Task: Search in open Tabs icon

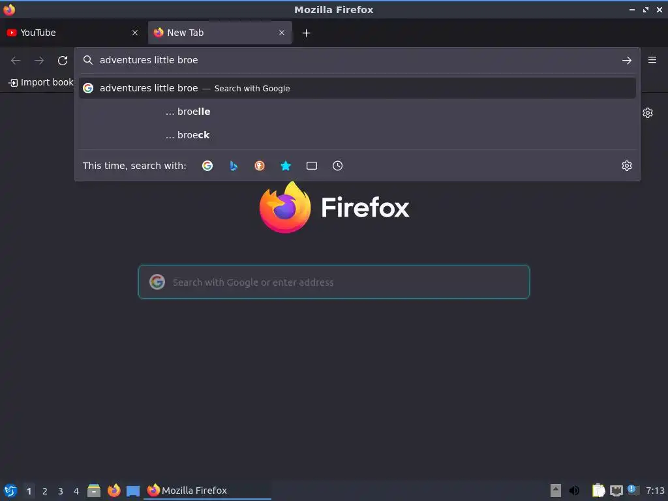Action: pyautogui.click(x=312, y=166)
